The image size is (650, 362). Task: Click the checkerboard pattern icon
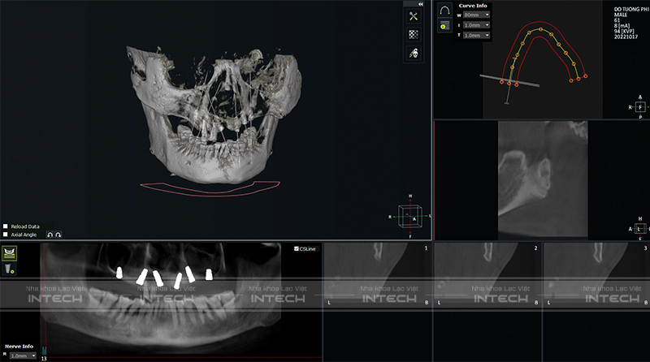tap(413, 34)
